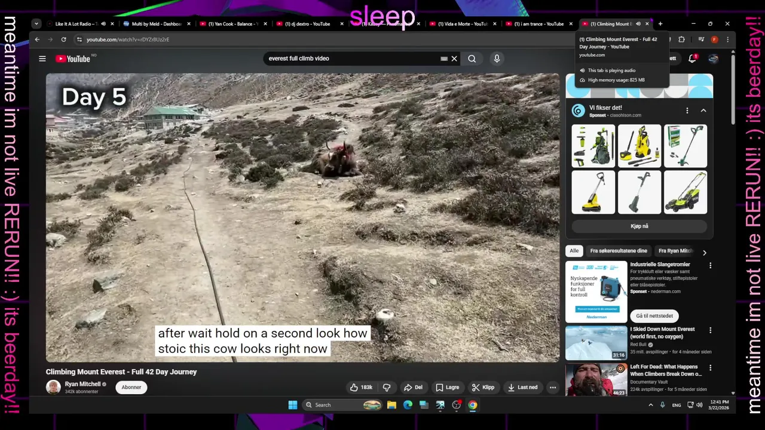Image resolution: width=765 pixels, height=430 pixels.
Task: Collapse the Vi fikser det ad panel
Action: pos(703,110)
